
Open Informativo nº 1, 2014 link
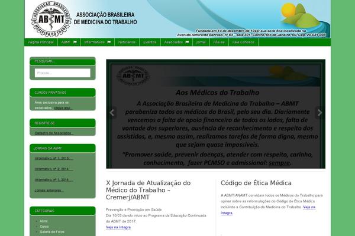(x=54, y=180)
